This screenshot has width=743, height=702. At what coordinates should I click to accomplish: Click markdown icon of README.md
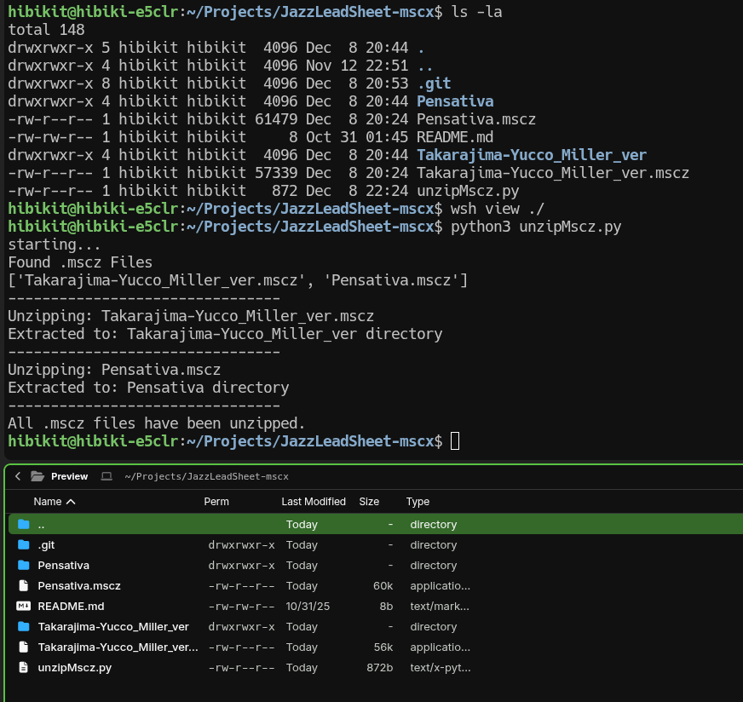tap(24, 606)
